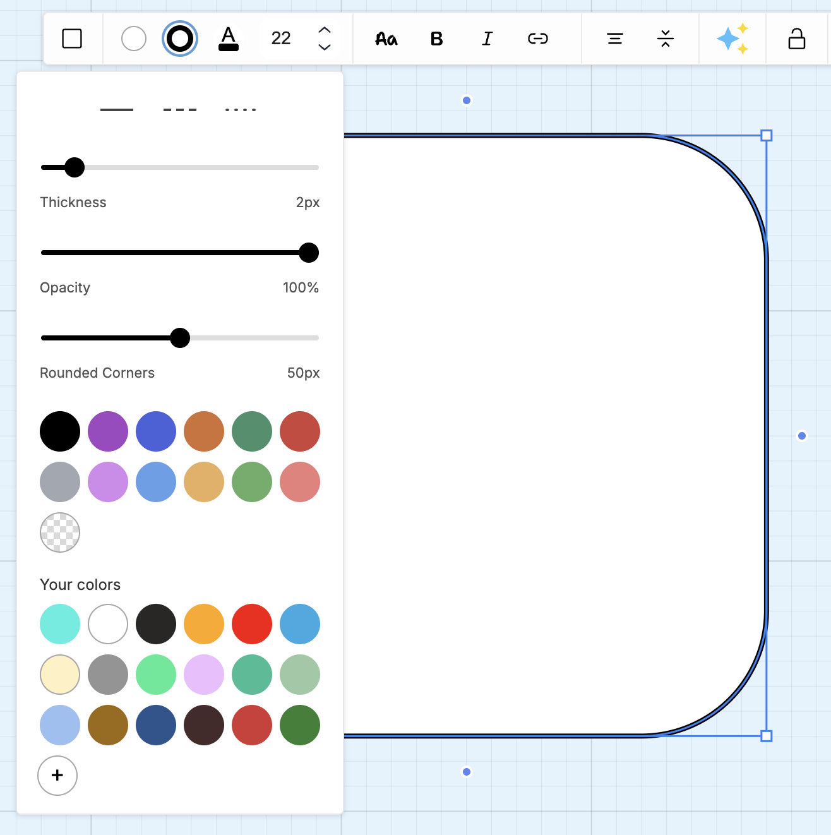Lock the shape with the padlock icon

(797, 39)
